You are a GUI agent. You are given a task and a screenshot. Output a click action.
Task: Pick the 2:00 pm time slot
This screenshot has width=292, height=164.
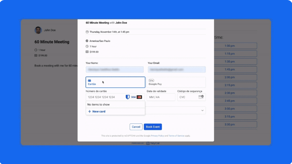(235, 77)
